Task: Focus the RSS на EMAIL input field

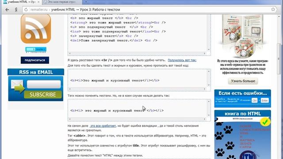Action: [44, 84]
